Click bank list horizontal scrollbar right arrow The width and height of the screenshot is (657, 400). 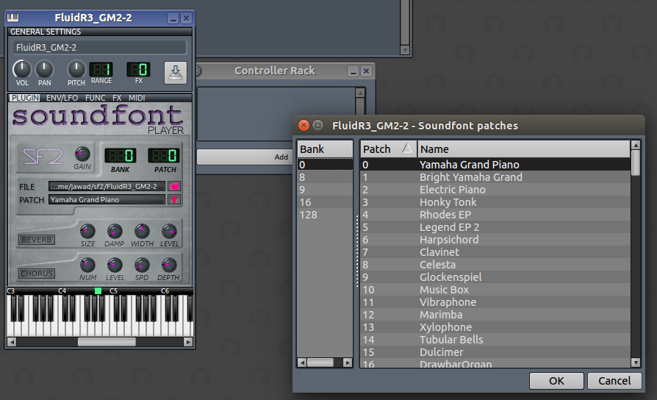[348, 362]
